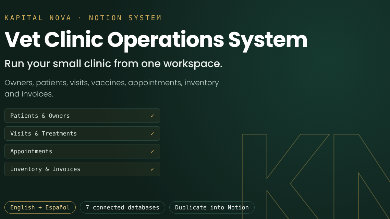This screenshot has height=219, width=390.
Task: Click the Inventory & Invoices label
Action: 45,169
